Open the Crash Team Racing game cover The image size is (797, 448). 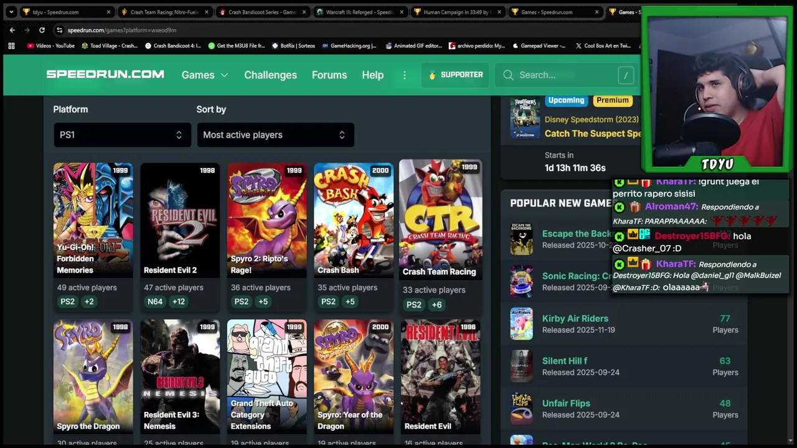pyautogui.click(x=440, y=220)
